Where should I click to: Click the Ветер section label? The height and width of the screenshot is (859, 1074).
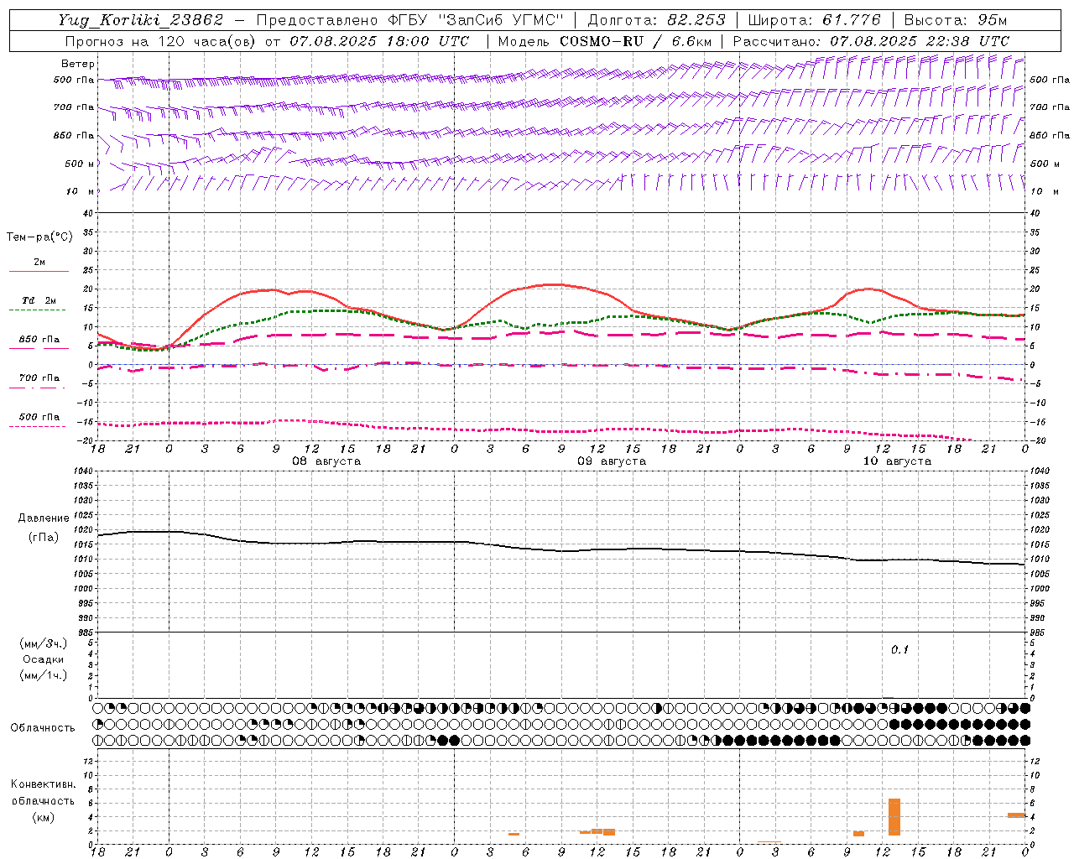pyautogui.click(x=78, y=64)
